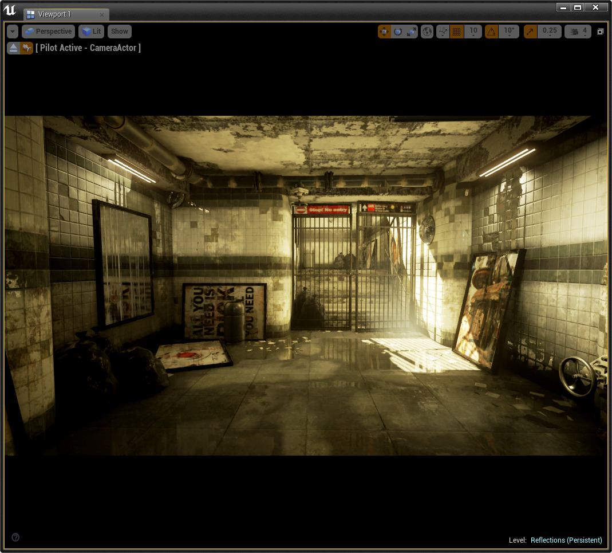Open the Reflections (Persistent) level link
The width and height of the screenshot is (612, 553).
(566, 540)
